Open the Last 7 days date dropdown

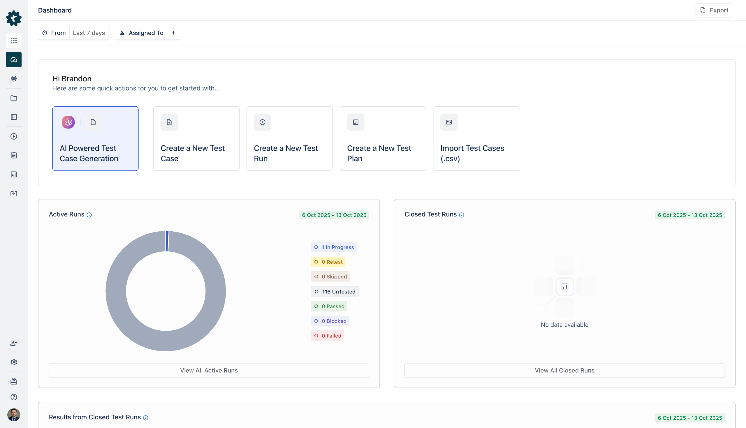[x=89, y=33]
